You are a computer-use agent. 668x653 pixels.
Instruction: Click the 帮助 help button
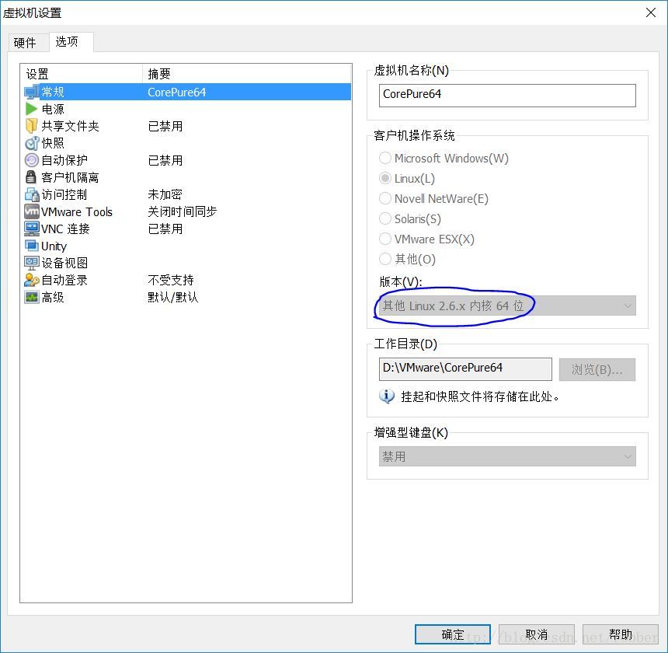pos(621,634)
